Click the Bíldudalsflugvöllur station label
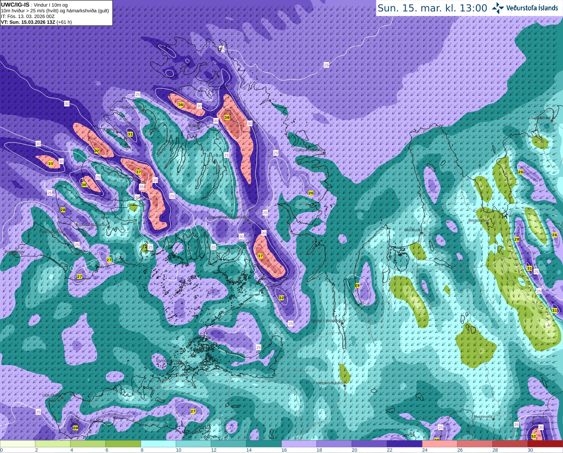 click(91, 224)
